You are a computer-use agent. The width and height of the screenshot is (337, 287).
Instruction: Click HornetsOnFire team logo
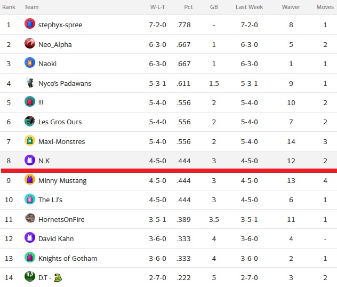pyautogui.click(x=30, y=218)
